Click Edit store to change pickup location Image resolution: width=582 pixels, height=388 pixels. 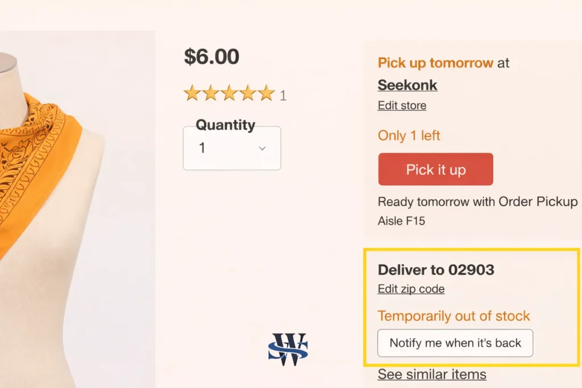pyautogui.click(x=402, y=105)
